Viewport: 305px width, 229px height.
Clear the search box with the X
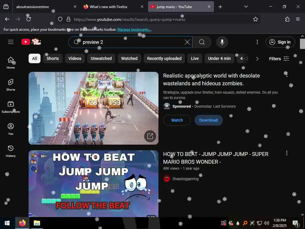(187, 42)
